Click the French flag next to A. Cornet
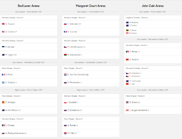Viewport: 182px width, 139px height. 65,32
